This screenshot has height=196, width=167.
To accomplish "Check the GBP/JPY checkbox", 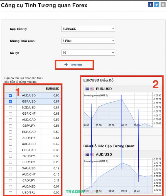I will pos(11,126).
